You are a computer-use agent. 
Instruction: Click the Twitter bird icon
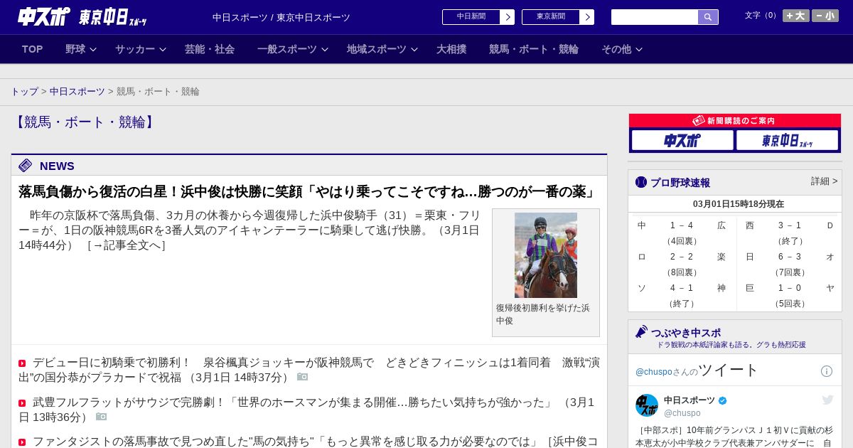(827, 400)
